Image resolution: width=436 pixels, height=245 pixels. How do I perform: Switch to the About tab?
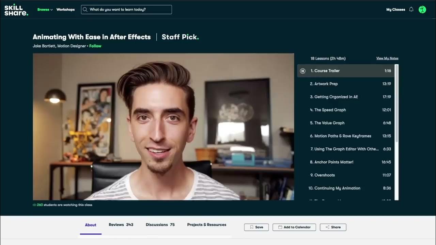coord(91,225)
